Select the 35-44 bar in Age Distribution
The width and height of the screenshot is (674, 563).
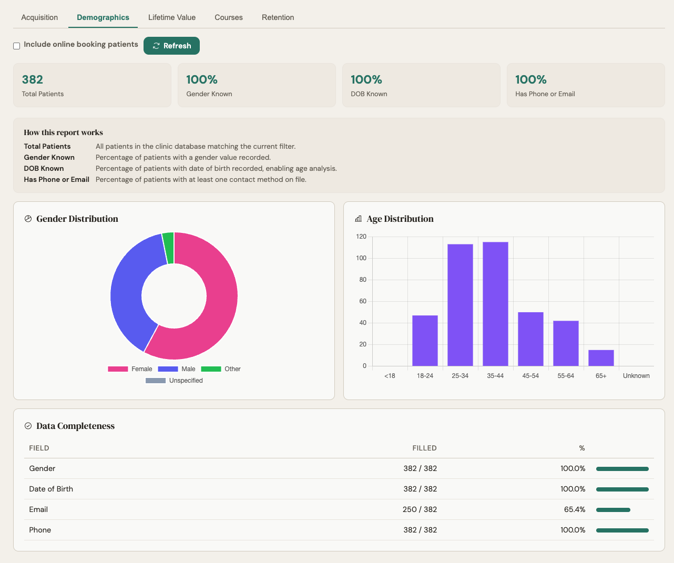495,302
